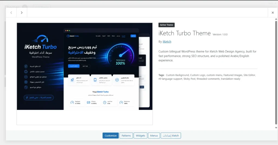Click the translation-ready tag text

pyautogui.click(x=231, y=79)
